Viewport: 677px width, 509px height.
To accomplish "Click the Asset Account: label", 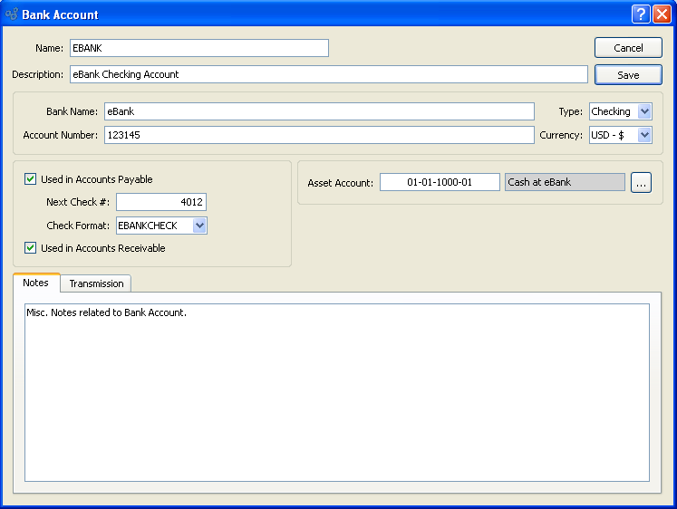I will tap(340, 183).
